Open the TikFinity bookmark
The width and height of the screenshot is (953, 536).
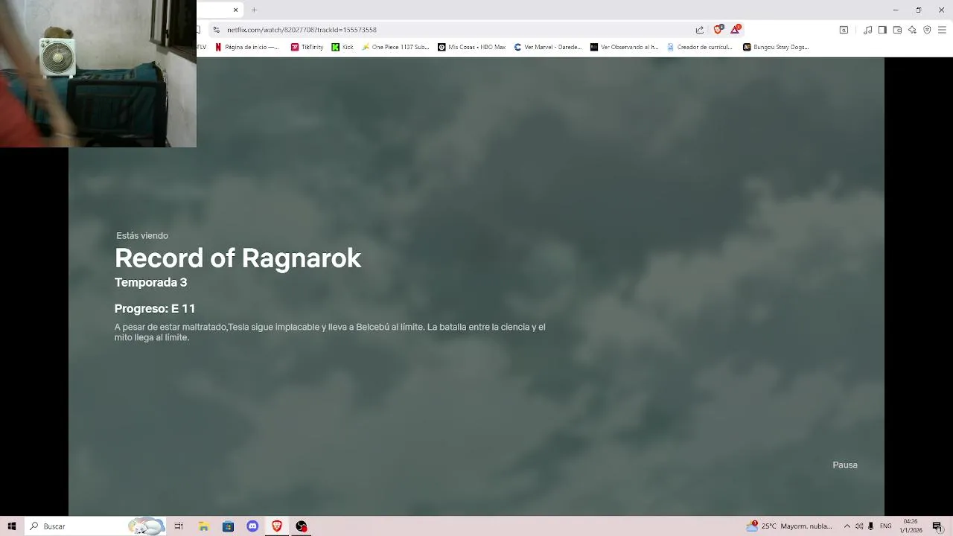307,47
